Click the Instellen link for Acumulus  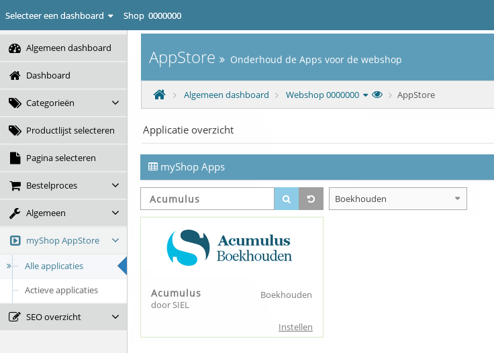[295, 327]
